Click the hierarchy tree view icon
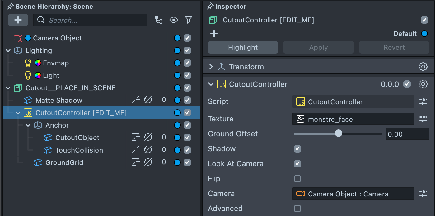The height and width of the screenshot is (216, 435). coord(159,20)
